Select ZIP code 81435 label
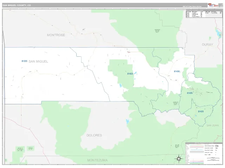This screenshot has width=225, height=168. tap(190, 93)
